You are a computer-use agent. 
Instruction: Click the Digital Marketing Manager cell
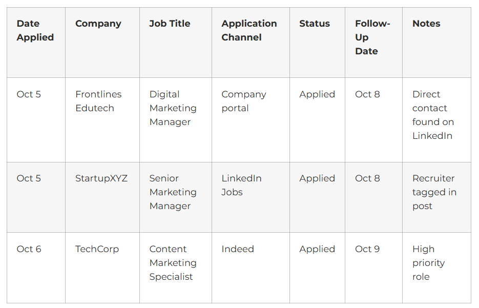(x=173, y=108)
